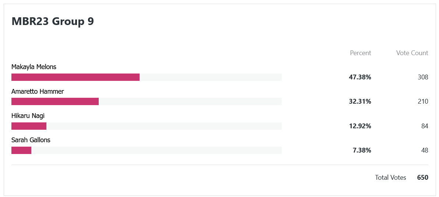Select the Makayla Melons candidate name
This screenshot has width=439, height=197.
34,67
